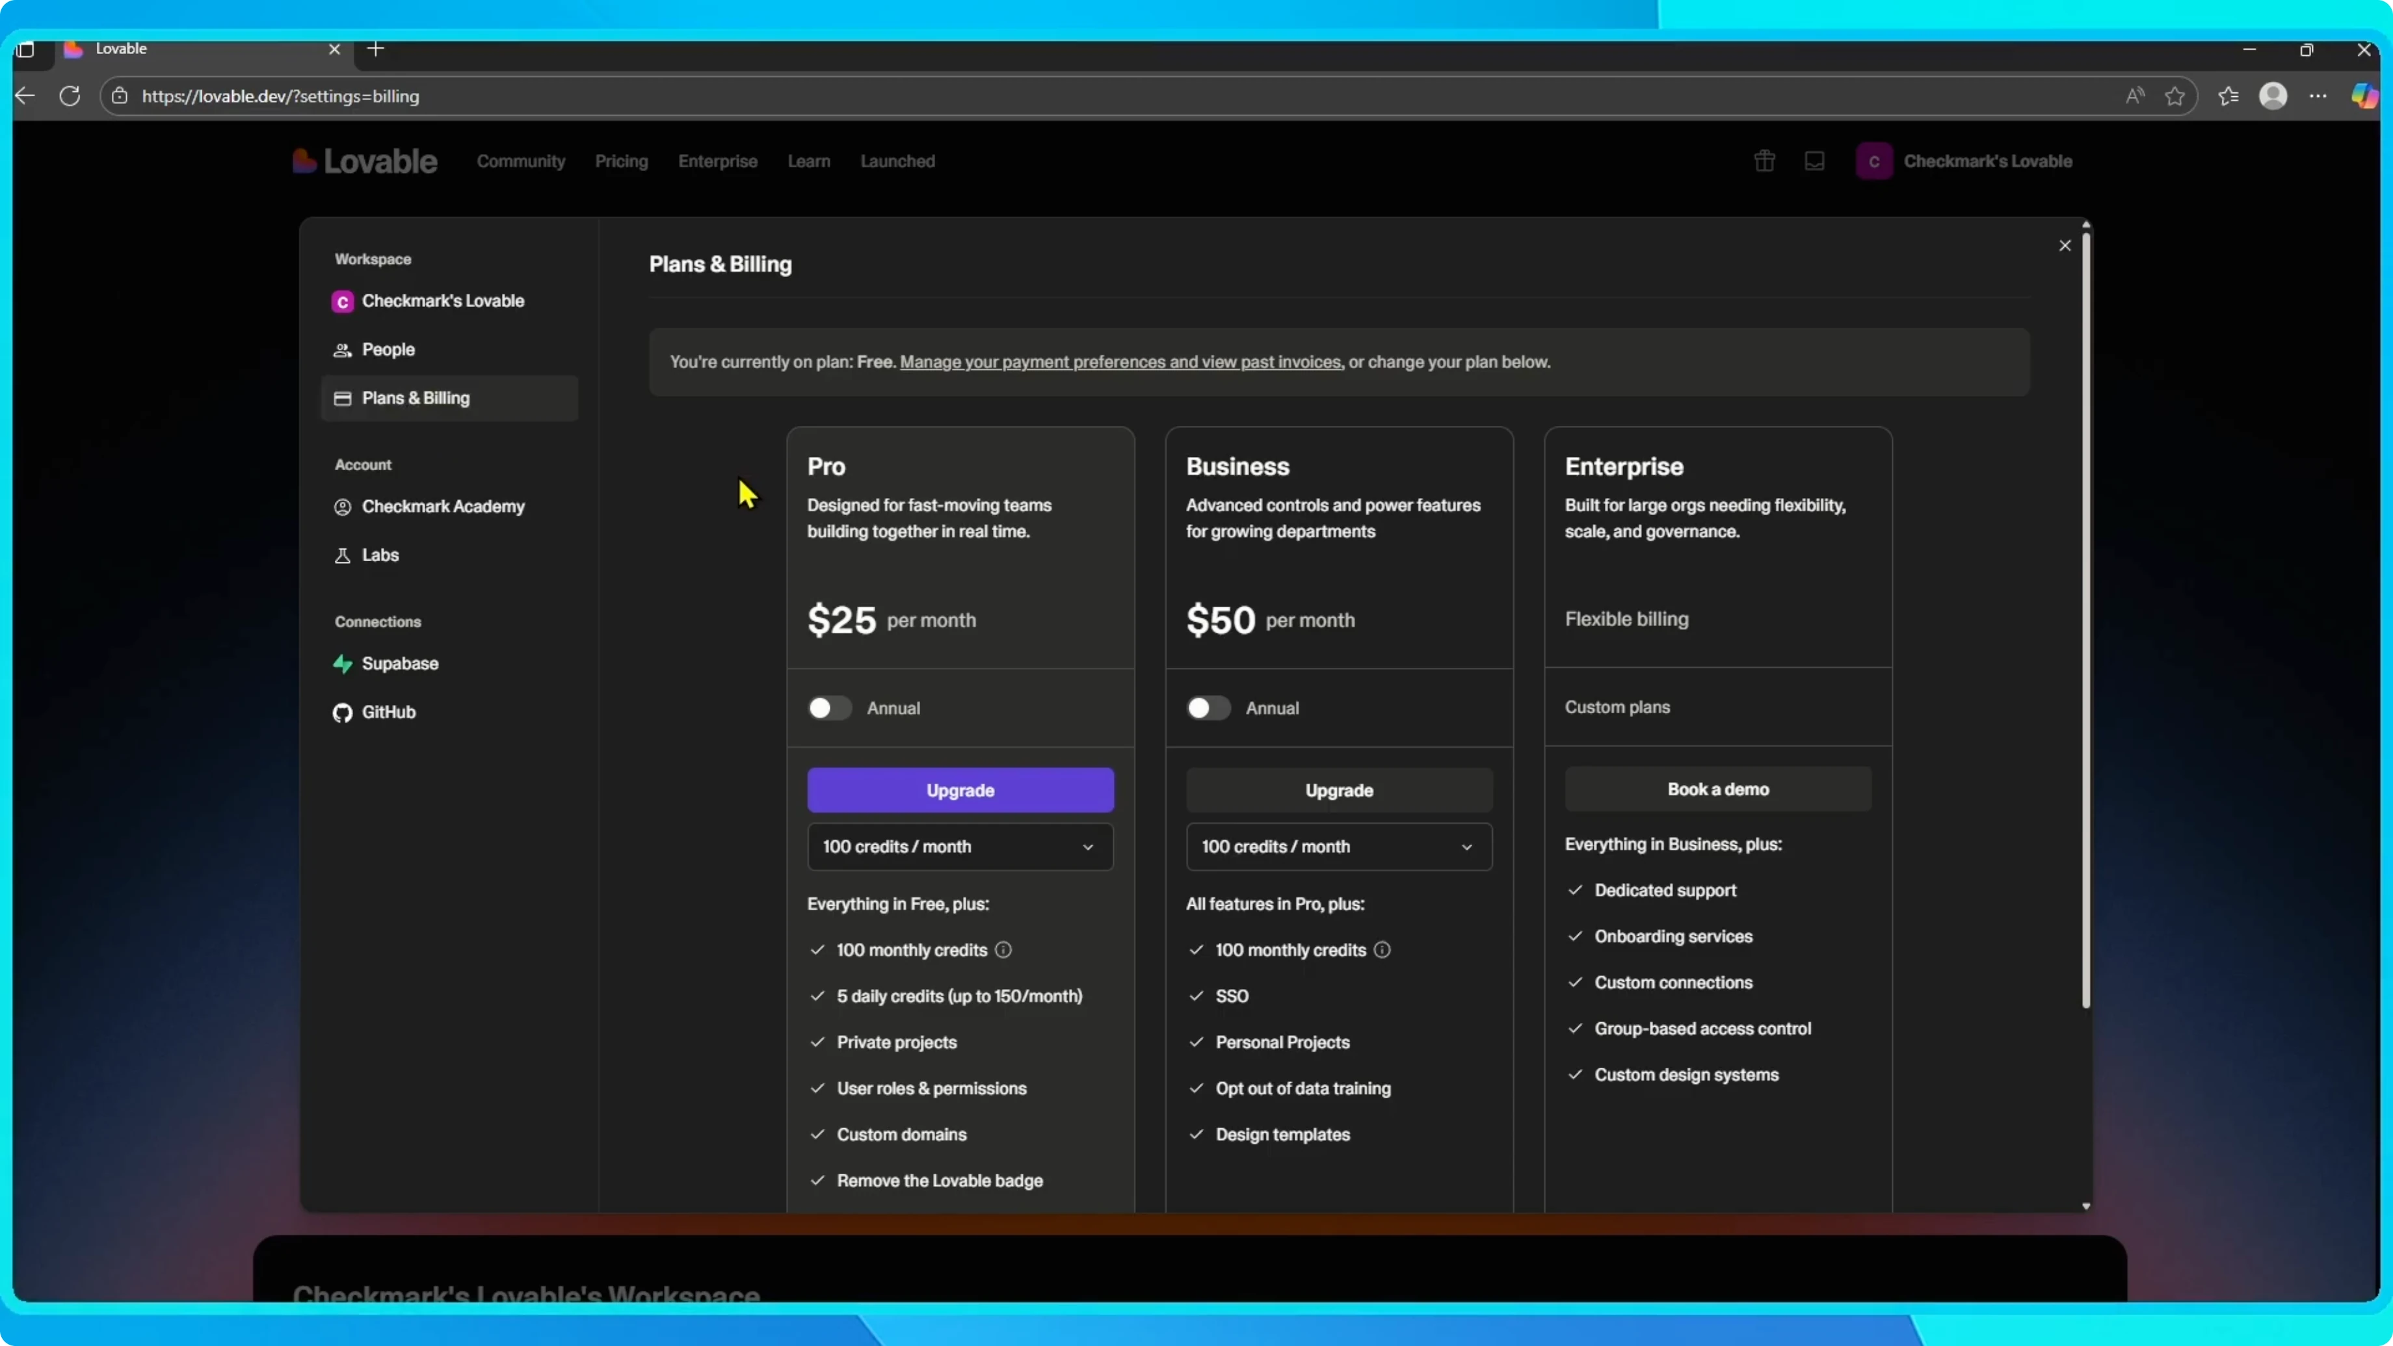2393x1346 pixels.
Task: Click the User roles & permissions feature
Action: pyautogui.click(x=931, y=1088)
